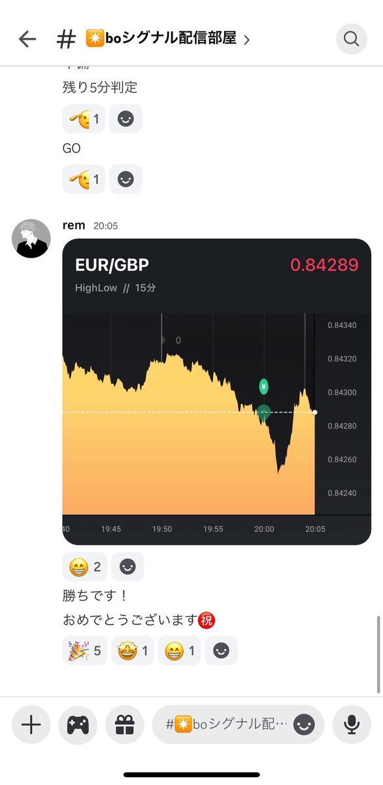Toggle the grinning reaction with count 2
383x785 pixels.
[85, 567]
